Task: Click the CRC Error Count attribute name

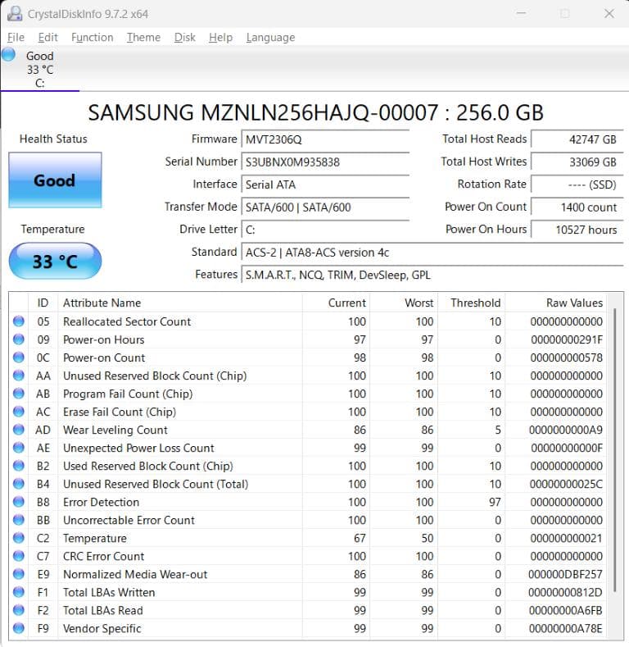Action: click(x=103, y=556)
